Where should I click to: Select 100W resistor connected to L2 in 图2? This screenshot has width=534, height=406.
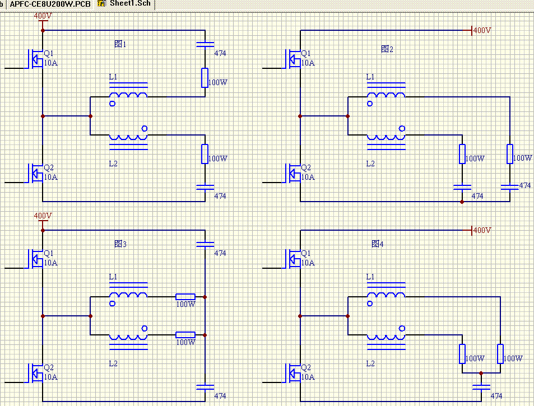(x=462, y=154)
